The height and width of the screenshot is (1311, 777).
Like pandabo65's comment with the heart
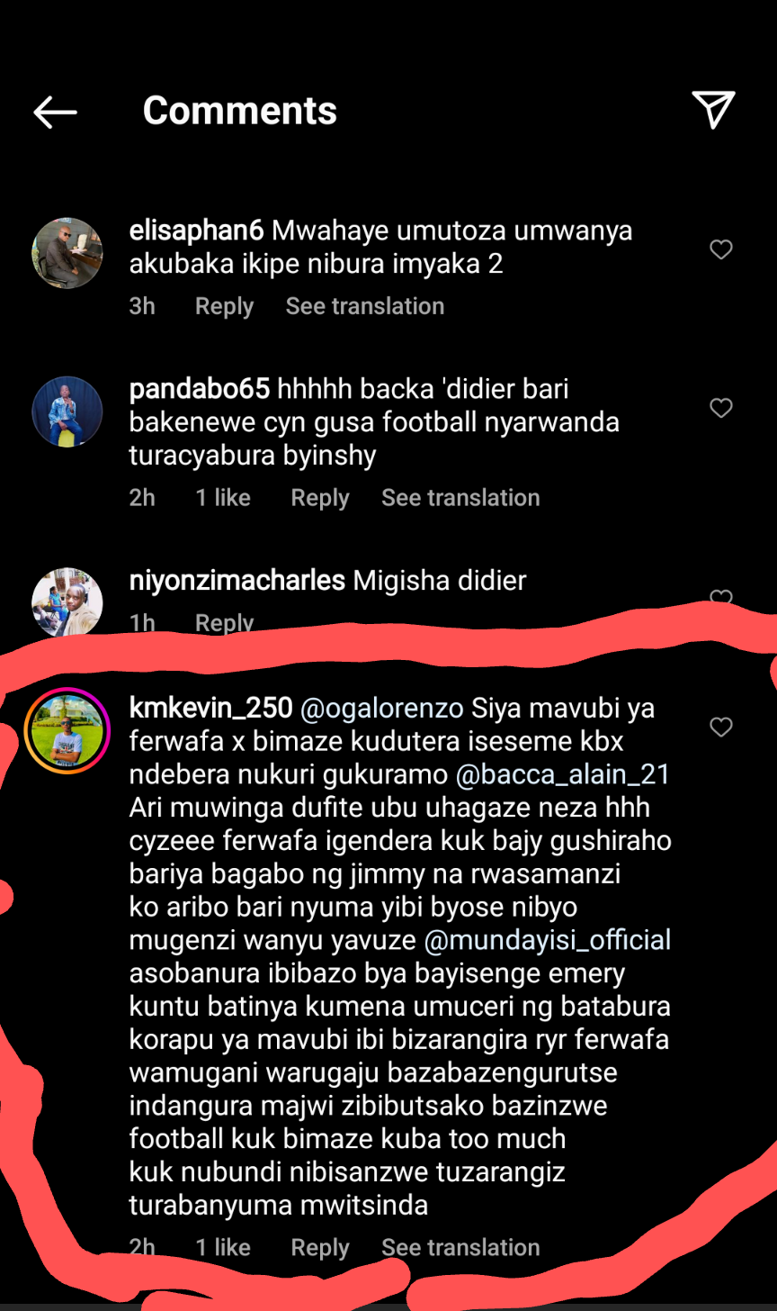coord(721,408)
